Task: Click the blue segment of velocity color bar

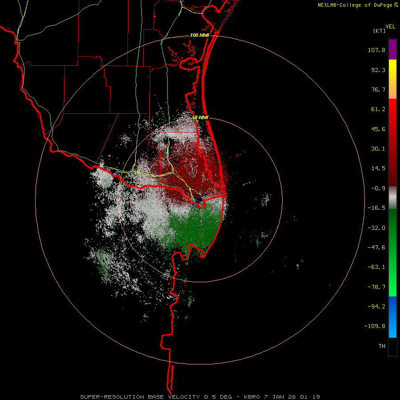Action: (x=392, y=317)
